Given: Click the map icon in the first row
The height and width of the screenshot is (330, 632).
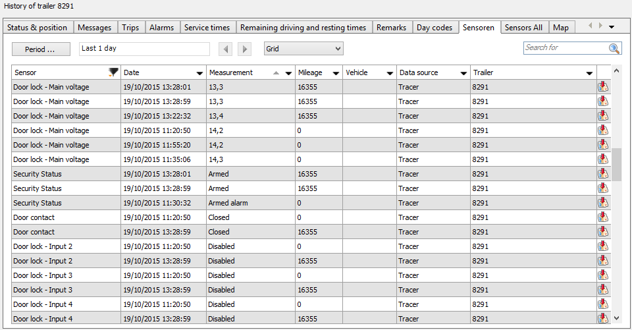Looking at the screenshot, I should 602,87.
